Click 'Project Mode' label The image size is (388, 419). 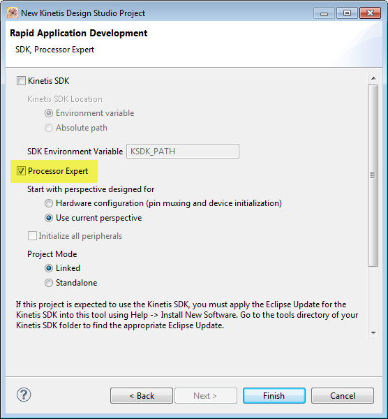pyautogui.click(x=52, y=254)
